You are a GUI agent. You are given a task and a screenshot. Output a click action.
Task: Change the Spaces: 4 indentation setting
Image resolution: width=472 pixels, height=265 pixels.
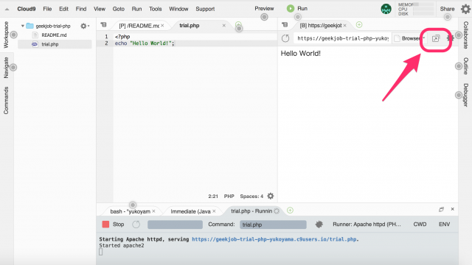[x=251, y=197]
